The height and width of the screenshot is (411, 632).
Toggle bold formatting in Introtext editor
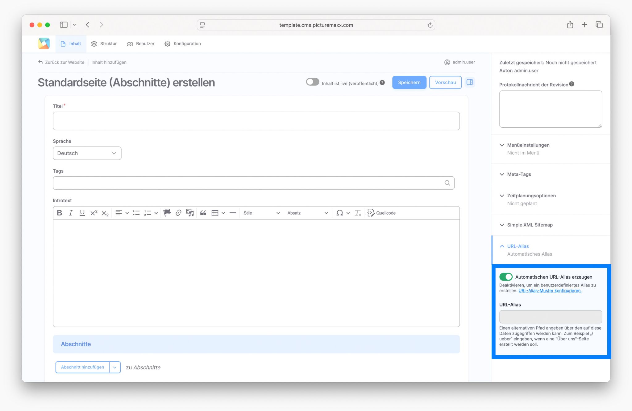(60, 213)
